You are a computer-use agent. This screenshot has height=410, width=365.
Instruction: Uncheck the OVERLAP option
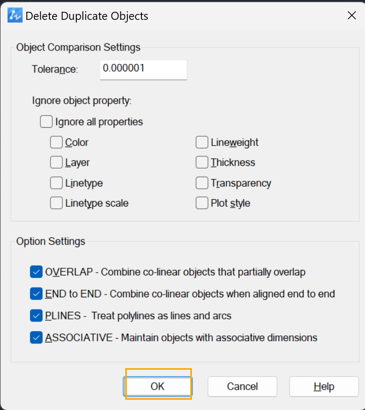36,272
